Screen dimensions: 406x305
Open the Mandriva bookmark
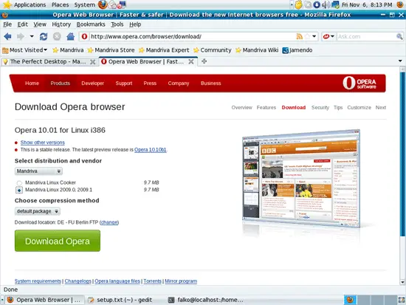tap(68, 50)
